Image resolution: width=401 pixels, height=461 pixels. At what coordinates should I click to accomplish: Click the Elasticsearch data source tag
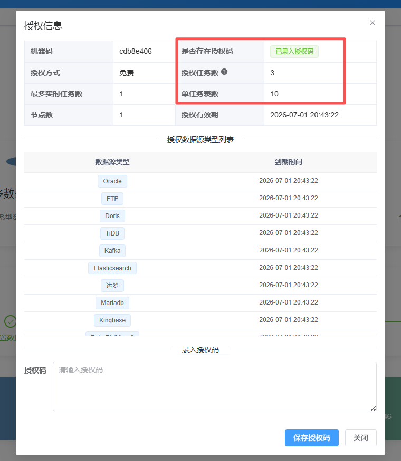[x=112, y=268]
